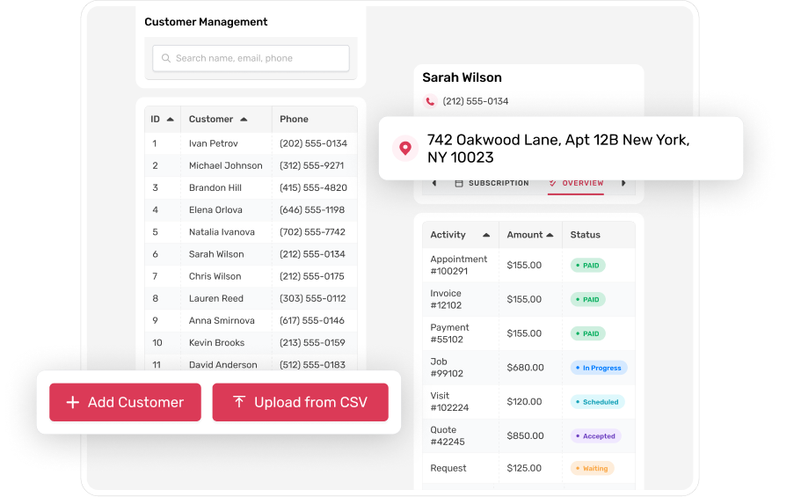This screenshot has width=794, height=497.
Task: Click the location pin icon beside the address
Action: [404, 149]
